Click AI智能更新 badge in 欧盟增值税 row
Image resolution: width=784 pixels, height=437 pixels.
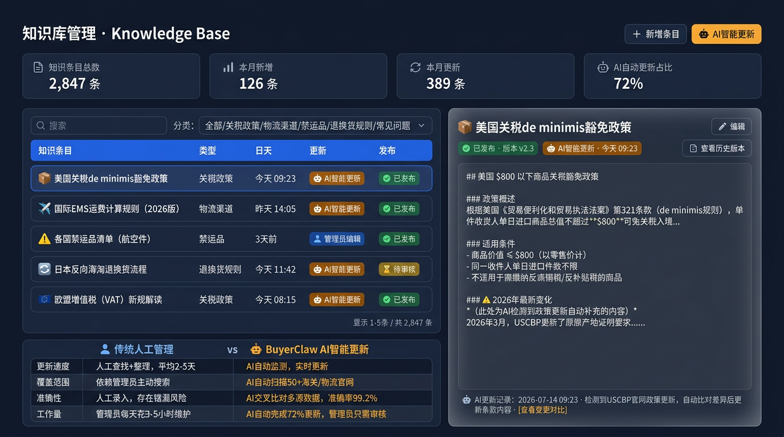pyautogui.click(x=337, y=299)
